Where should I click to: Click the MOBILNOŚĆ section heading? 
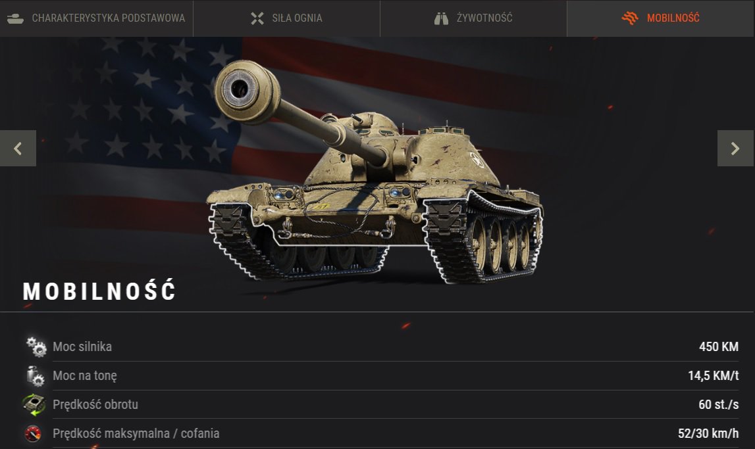(99, 291)
